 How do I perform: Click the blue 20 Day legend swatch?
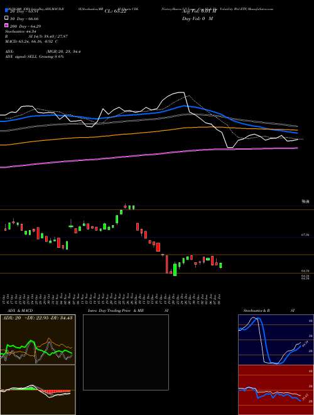coord(6,11)
